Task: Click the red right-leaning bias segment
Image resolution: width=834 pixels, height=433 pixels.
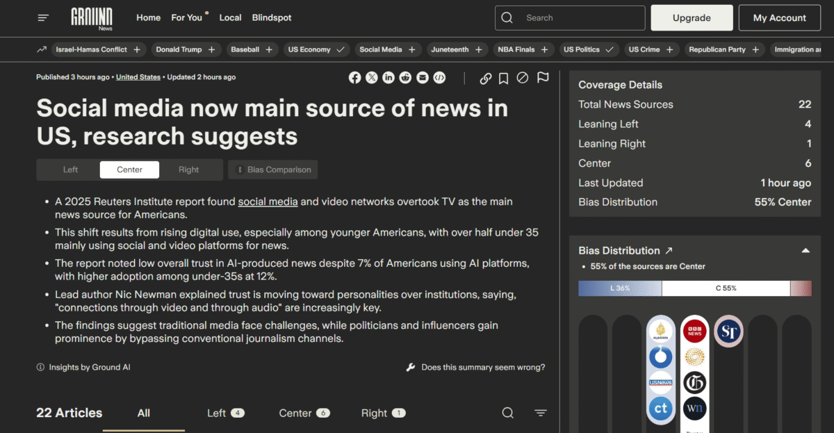Action: pos(801,288)
